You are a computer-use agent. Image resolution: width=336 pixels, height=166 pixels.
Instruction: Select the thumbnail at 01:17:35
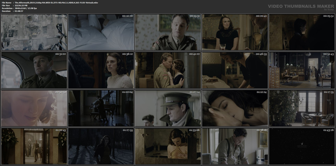coord(302,108)
